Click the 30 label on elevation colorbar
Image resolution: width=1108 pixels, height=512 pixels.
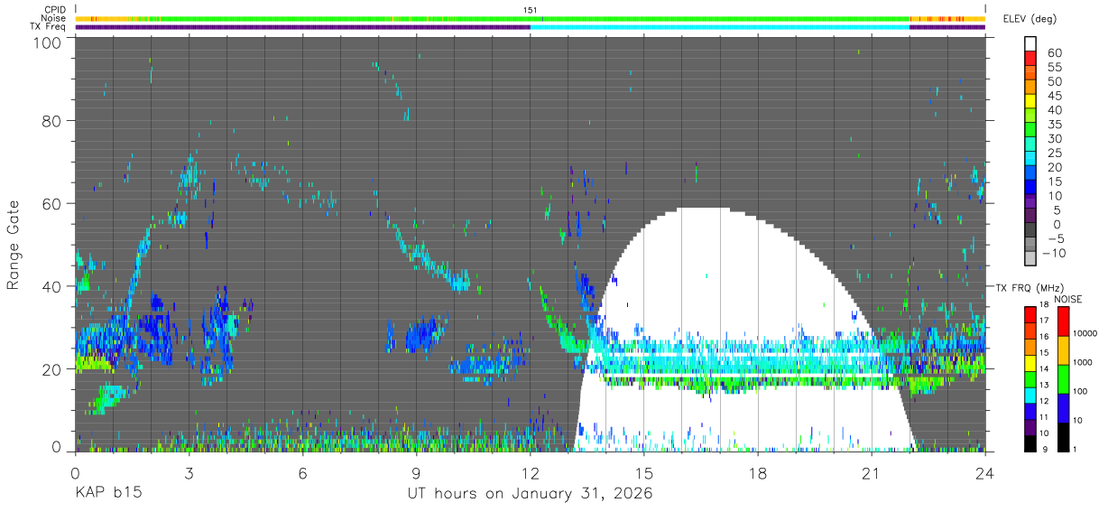[1054, 138]
